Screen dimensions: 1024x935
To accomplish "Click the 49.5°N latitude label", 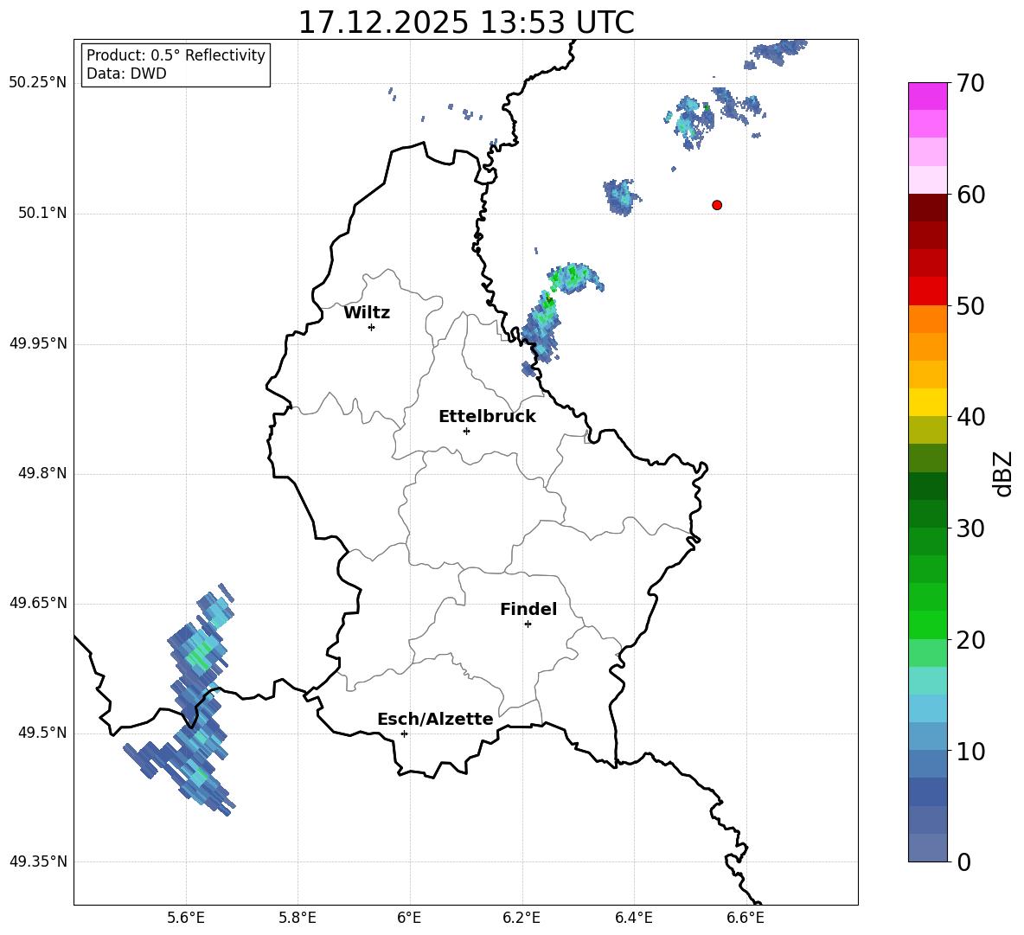I will click(x=42, y=733).
